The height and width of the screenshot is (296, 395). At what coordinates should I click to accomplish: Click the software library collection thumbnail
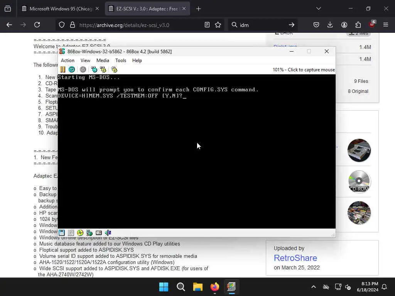(x=359, y=213)
